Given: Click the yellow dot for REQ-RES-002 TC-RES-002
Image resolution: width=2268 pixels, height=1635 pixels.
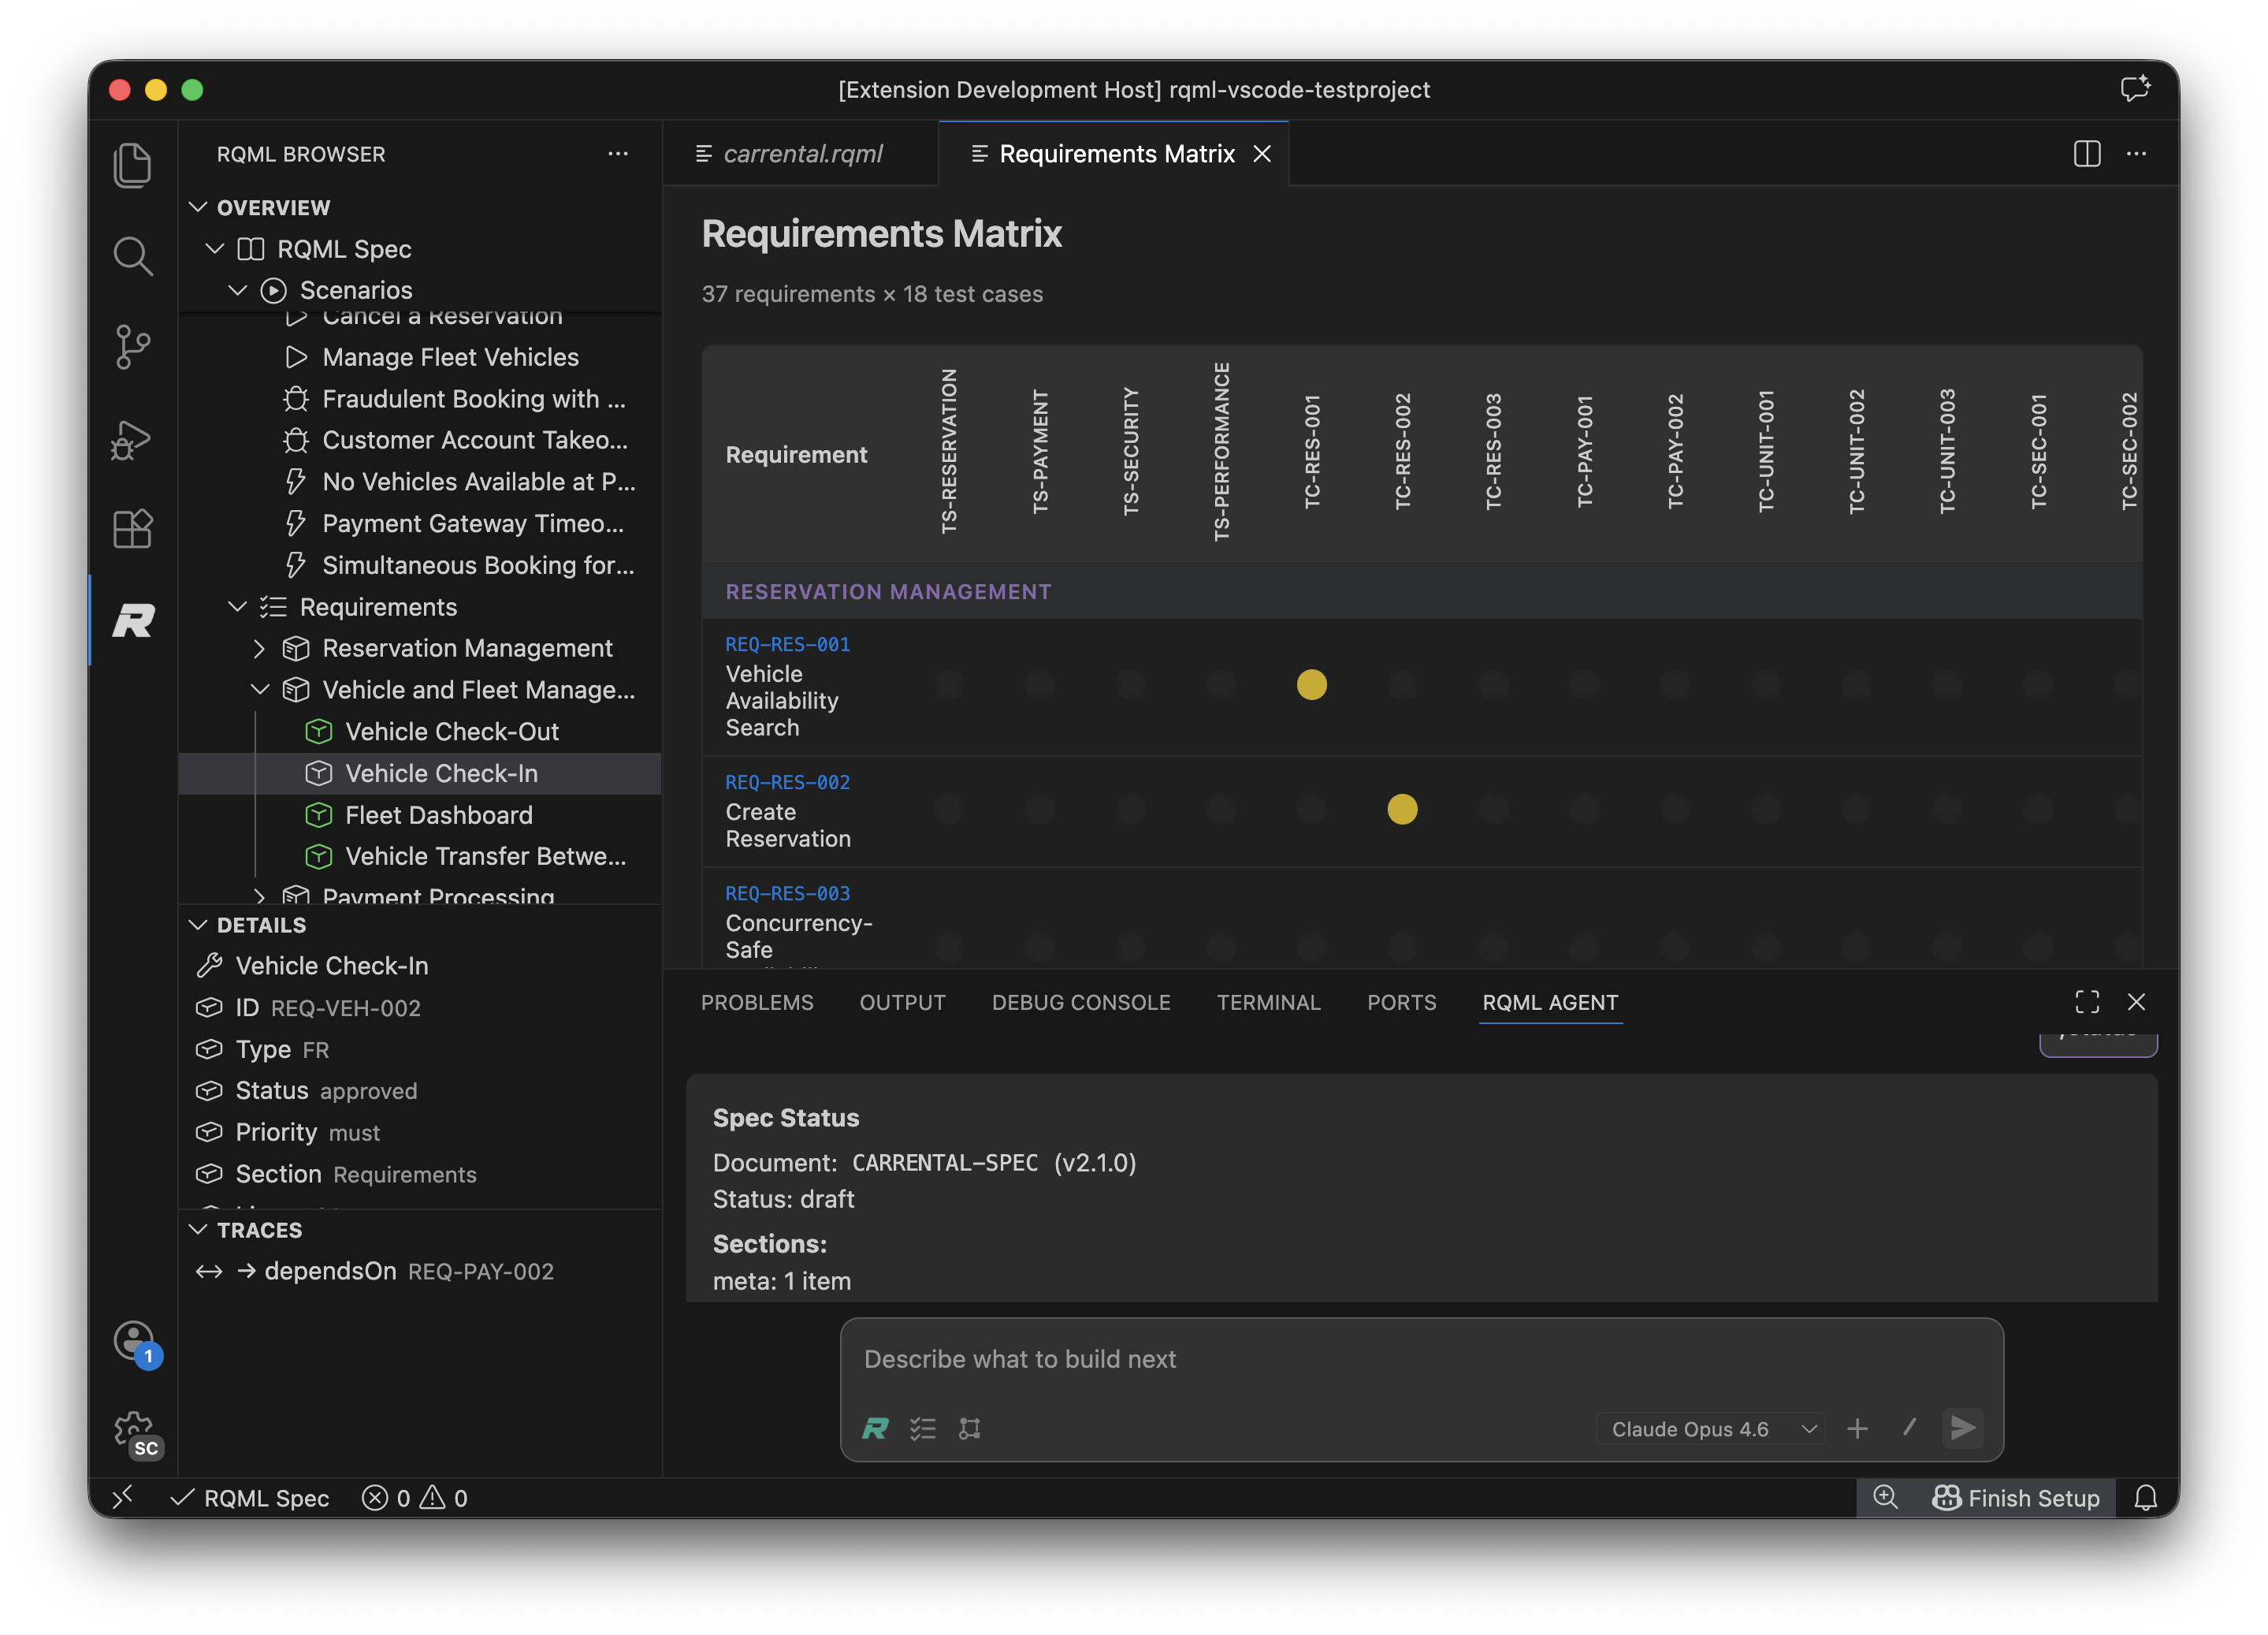Looking at the screenshot, I should coord(1402,809).
